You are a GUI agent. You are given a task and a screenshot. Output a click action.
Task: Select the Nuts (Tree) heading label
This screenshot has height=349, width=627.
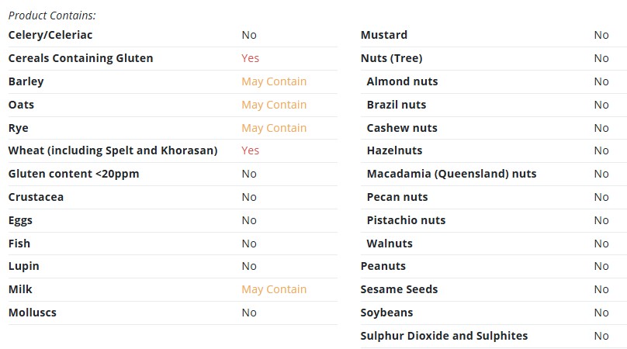coord(391,58)
